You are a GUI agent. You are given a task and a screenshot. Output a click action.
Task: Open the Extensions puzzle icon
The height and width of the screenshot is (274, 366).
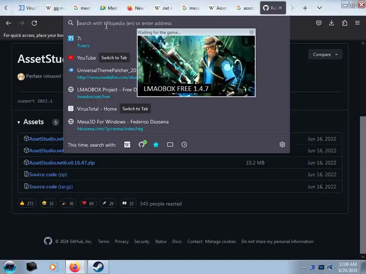(345, 23)
